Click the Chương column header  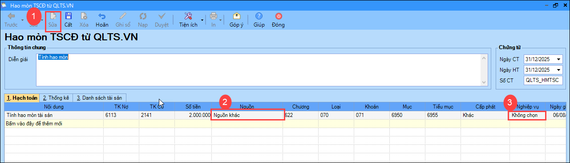[301, 107]
